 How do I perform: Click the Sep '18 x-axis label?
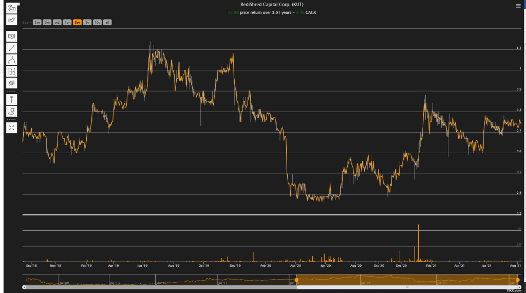tap(31, 265)
